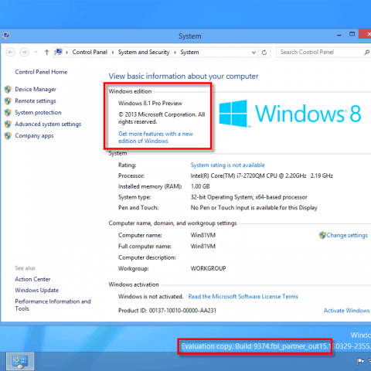
Task: Open Device Manager link
Action: [x=36, y=90]
